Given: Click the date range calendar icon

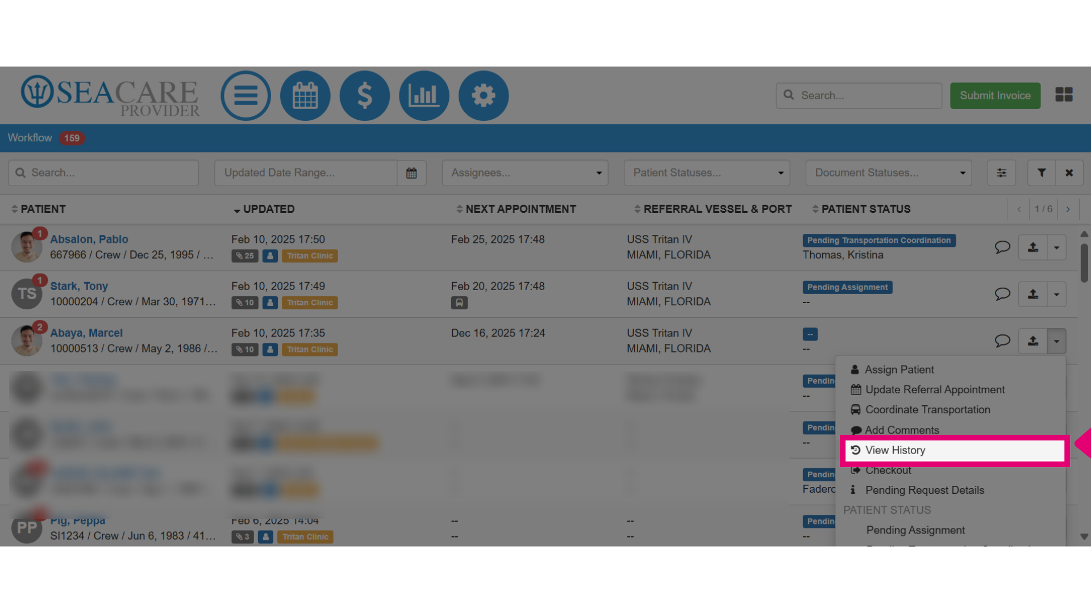Looking at the screenshot, I should (x=411, y=173).
